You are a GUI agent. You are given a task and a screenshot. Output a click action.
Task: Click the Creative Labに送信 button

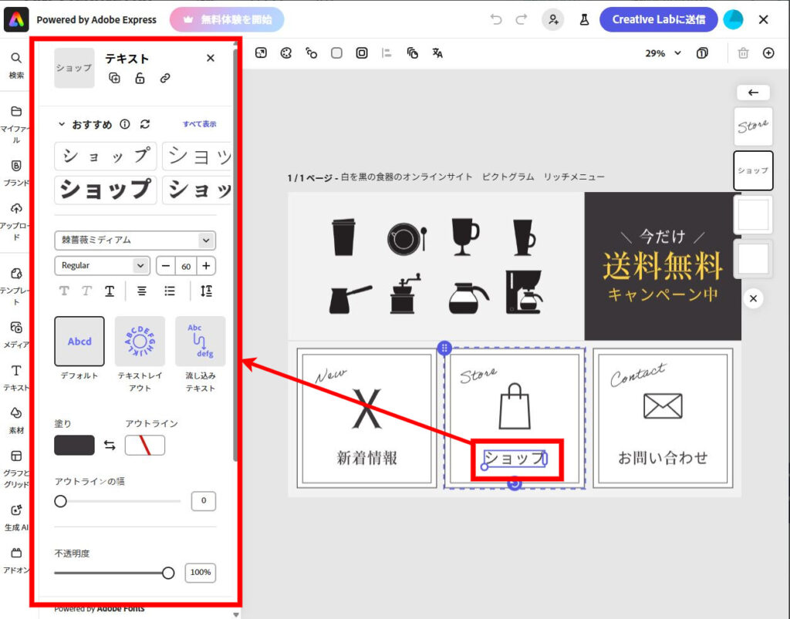pyautogui.click(x=659, y=19)
